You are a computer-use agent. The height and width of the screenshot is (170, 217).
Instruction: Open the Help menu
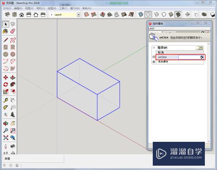tap(87, 8)
